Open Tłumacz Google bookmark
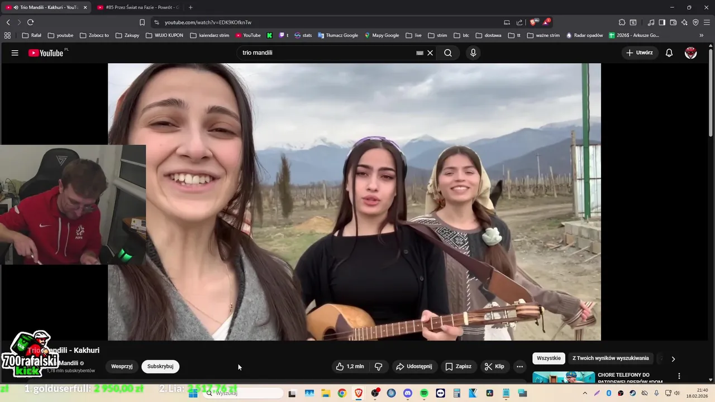This screenshot has width=715, height=402. 338,35
